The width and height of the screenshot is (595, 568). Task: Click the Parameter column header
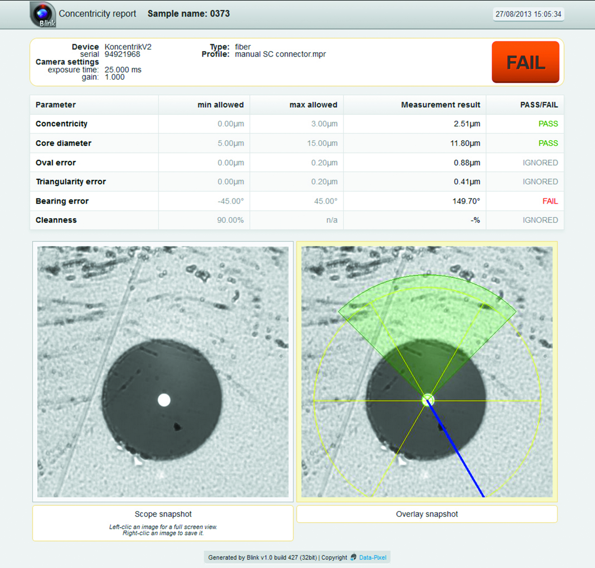[x=56, y=105]
